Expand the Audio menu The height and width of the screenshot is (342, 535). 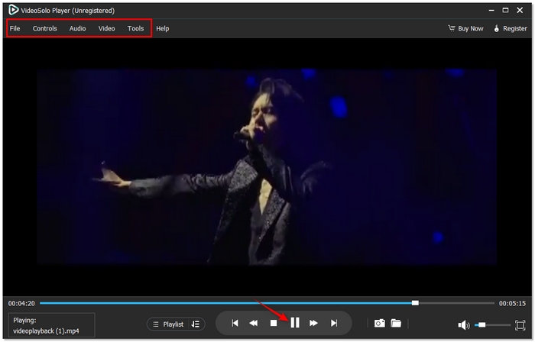(x=77, y=29)
